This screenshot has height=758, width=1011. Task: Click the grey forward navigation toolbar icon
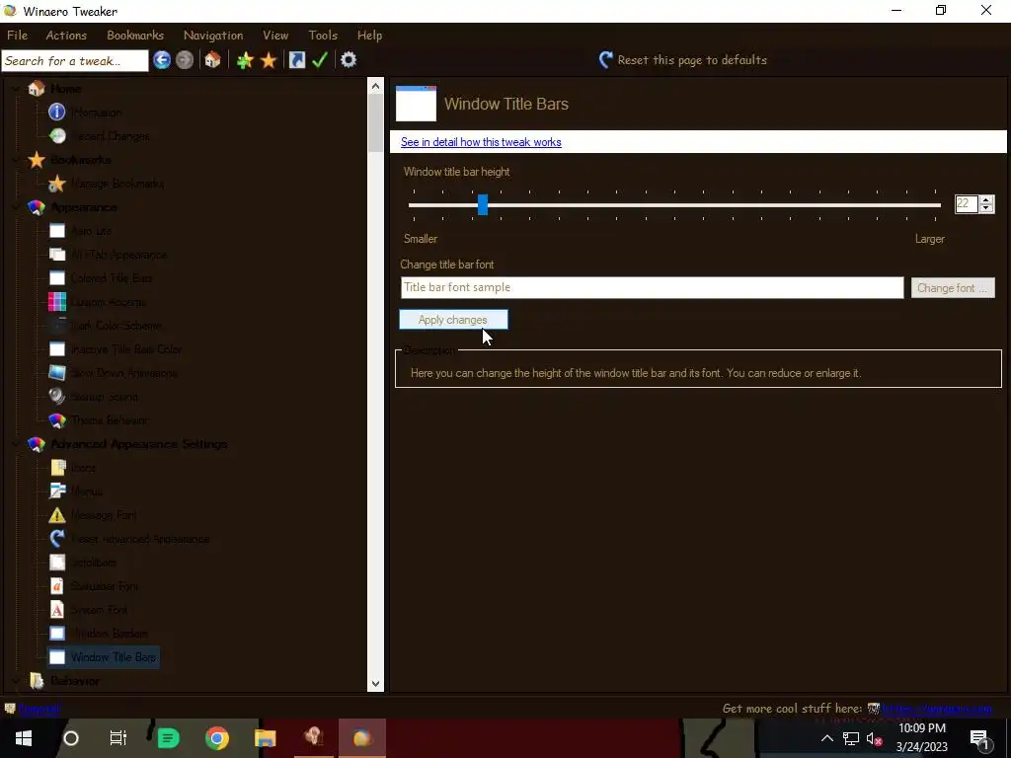[185, 60]
